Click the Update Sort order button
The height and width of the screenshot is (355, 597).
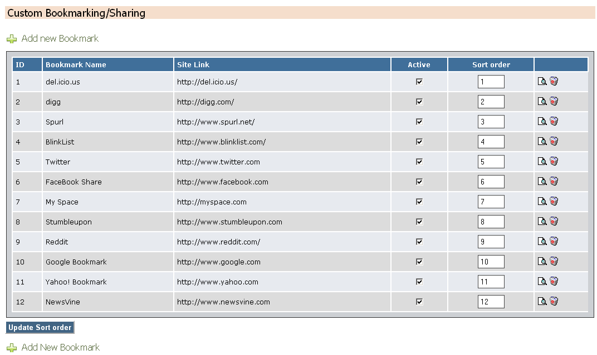[40, 327]
